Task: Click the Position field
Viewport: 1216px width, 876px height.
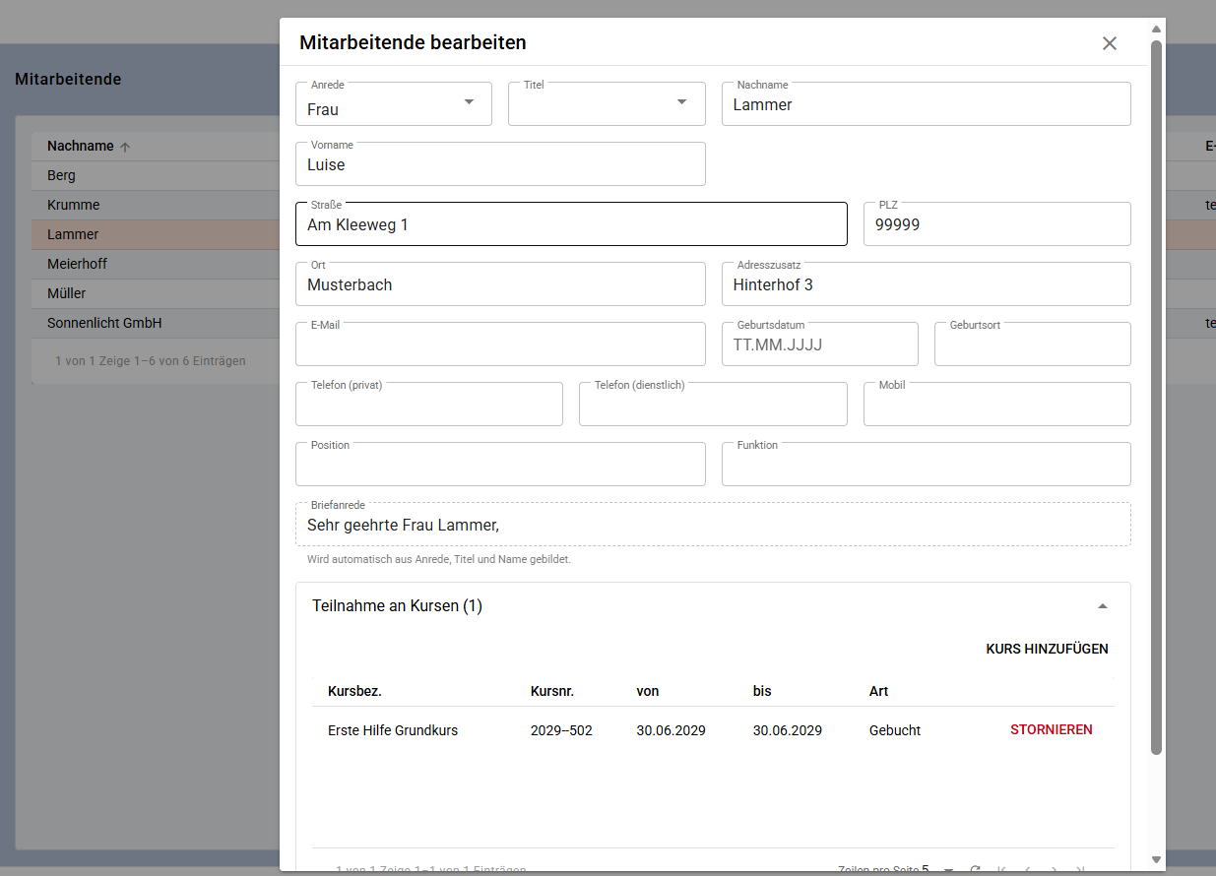Action: [x=500, y=465]
